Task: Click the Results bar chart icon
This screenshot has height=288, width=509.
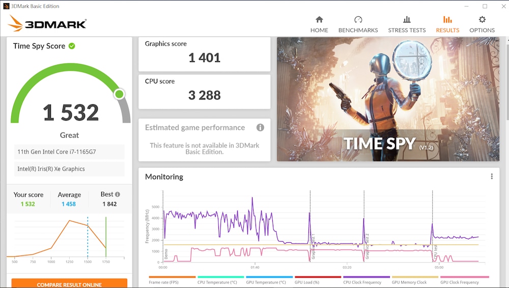Action: (x=447, y=20)
